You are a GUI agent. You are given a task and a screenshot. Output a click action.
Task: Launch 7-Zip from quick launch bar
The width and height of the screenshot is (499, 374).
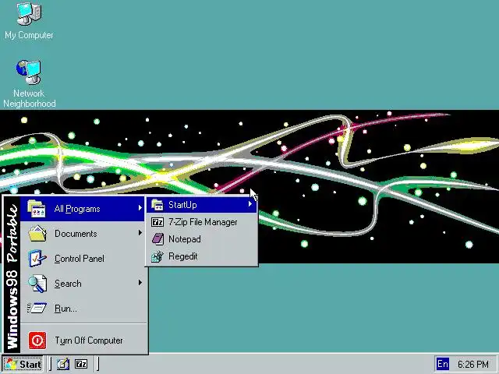(81, 364)
